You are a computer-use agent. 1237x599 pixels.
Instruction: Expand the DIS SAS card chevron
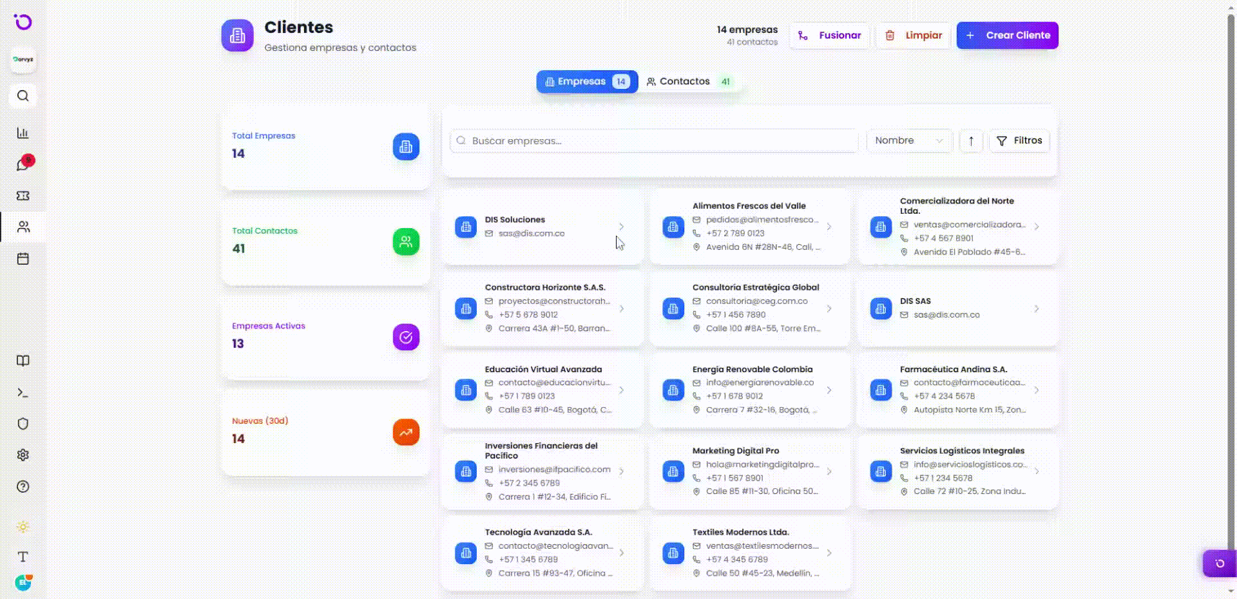click(x=1037, y=309)
